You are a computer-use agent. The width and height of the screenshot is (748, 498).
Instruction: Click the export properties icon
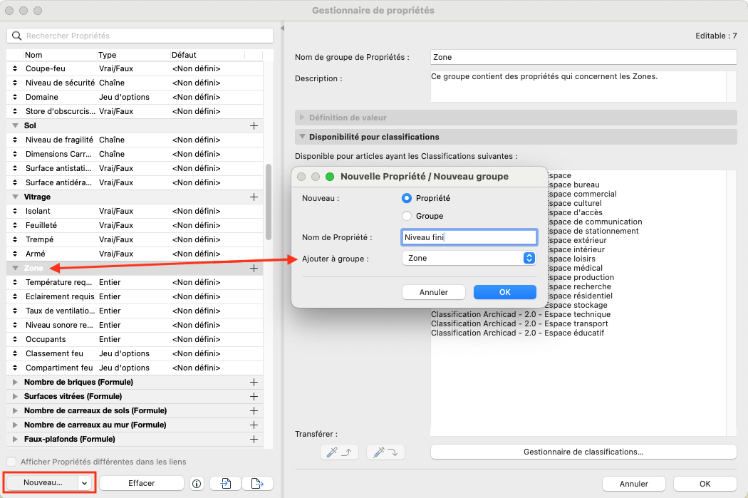257,483
